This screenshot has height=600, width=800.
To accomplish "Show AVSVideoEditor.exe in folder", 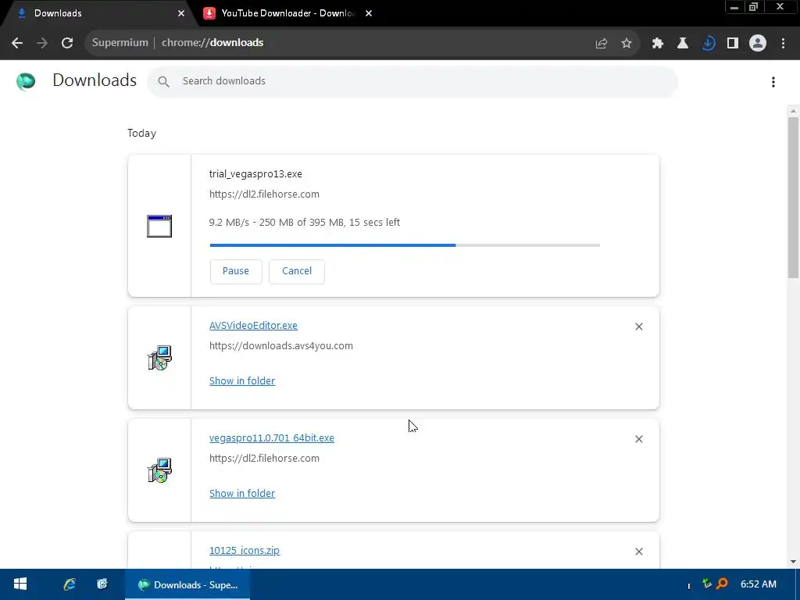I will [x=242, y=381].
